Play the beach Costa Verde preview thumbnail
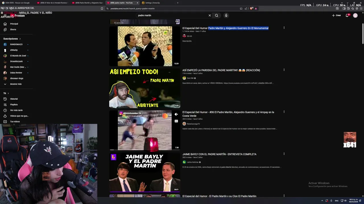The height and width of the screenshot is (204, 364). (x=145, y=130)
